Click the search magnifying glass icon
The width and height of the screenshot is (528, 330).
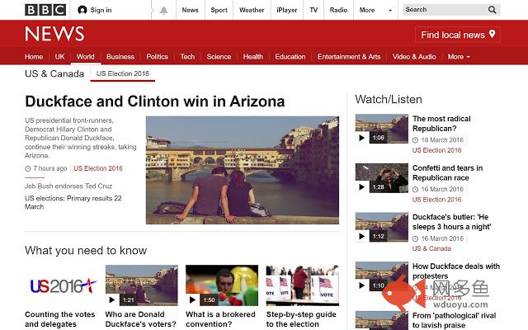(x=492, y=10)
